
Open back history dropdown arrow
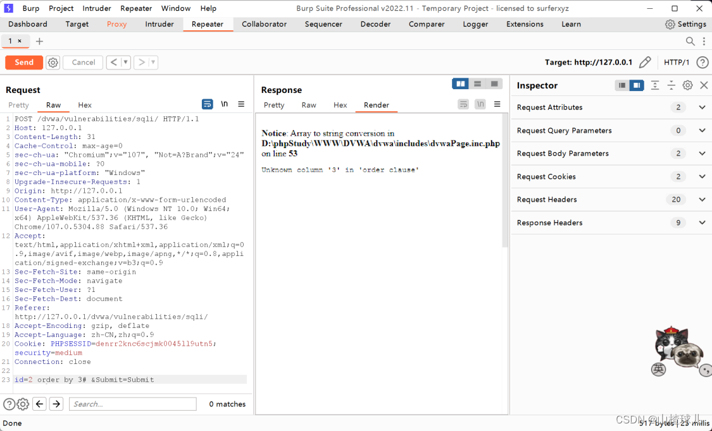126,63
